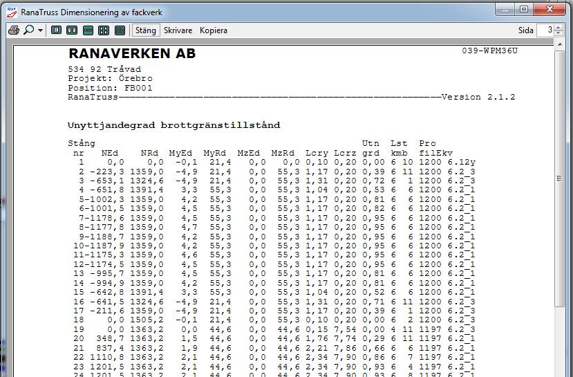Click the scrollbar up arrow
The height and width of the screenshot is (377, 573).
pos(559,44)
